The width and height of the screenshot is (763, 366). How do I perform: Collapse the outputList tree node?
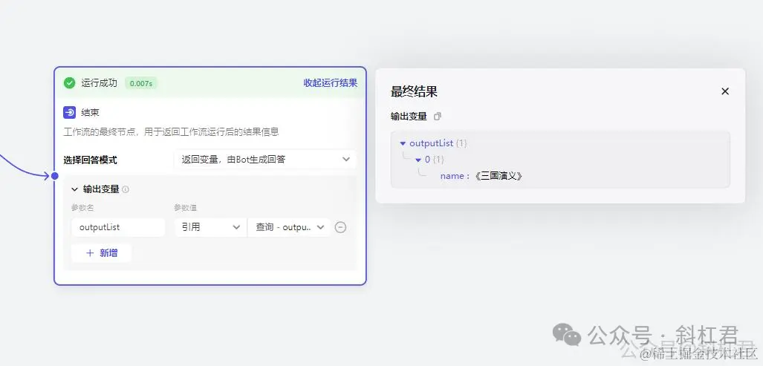(x=403, y=143)
